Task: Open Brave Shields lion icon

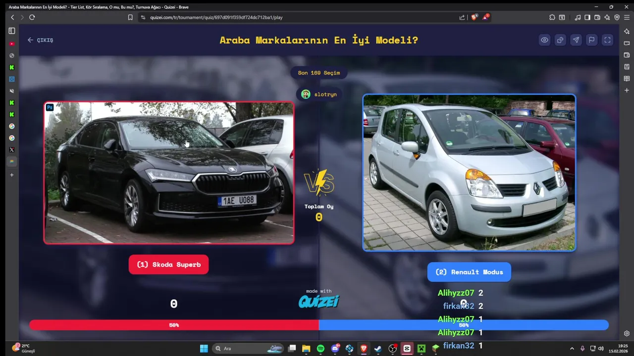Action: point(474,17)
